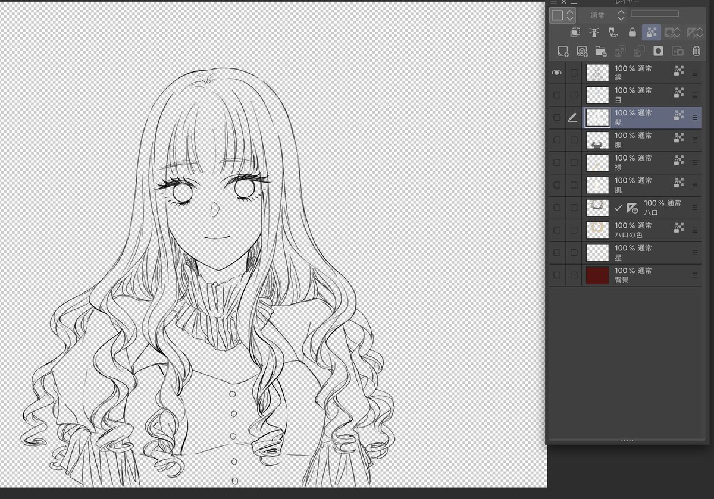The image size is (714, 499).
Task: Select the 服 layer by name
Action: (x=618, y=145)
